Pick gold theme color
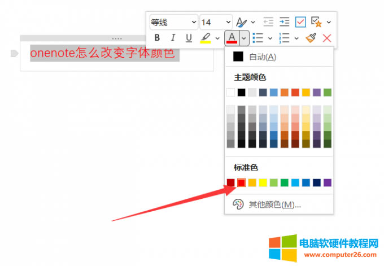Screen dimensions: 384x266 [x=306, y=93]
